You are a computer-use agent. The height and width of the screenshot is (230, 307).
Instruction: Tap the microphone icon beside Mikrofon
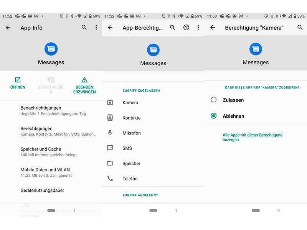tap(110, 133)
